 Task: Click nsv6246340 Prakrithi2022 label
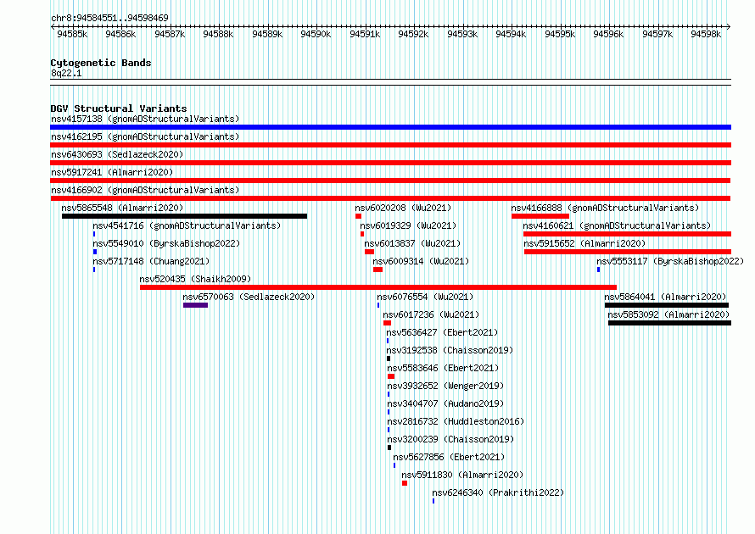[498, 492]
